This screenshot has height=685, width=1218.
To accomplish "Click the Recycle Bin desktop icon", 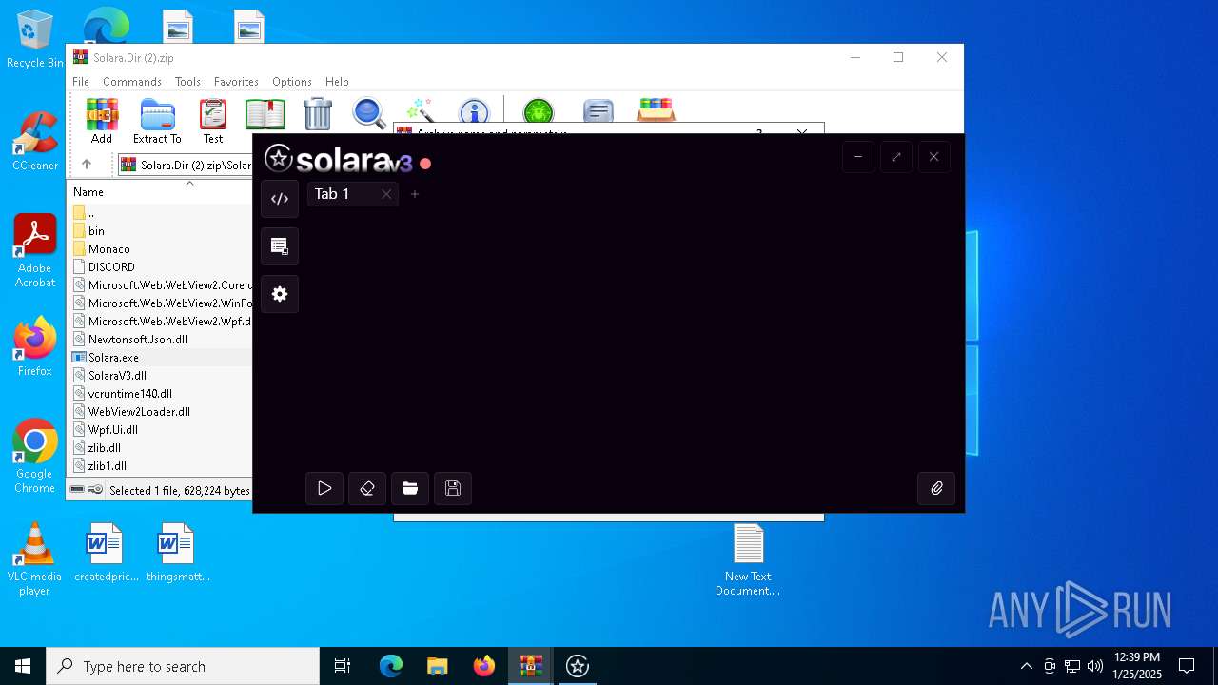I will tap(34, 40).
